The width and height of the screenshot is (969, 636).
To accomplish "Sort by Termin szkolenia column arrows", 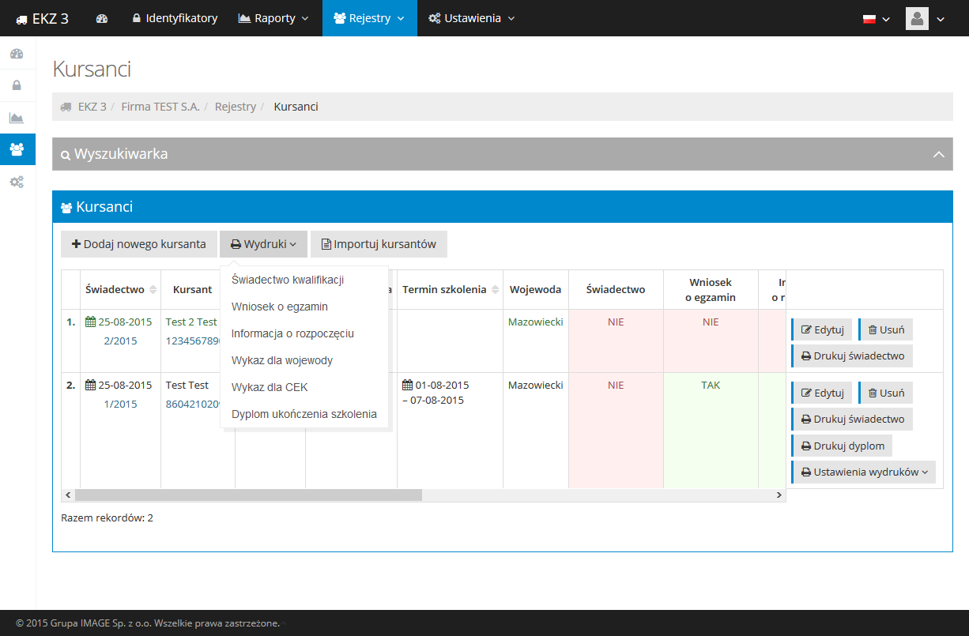I will tap(495, 290).
